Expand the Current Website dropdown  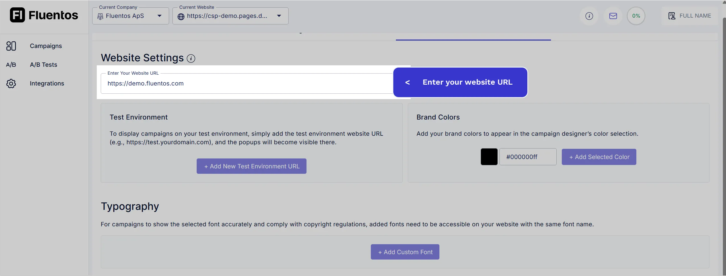pyautogui.click(x=279, y=16)
